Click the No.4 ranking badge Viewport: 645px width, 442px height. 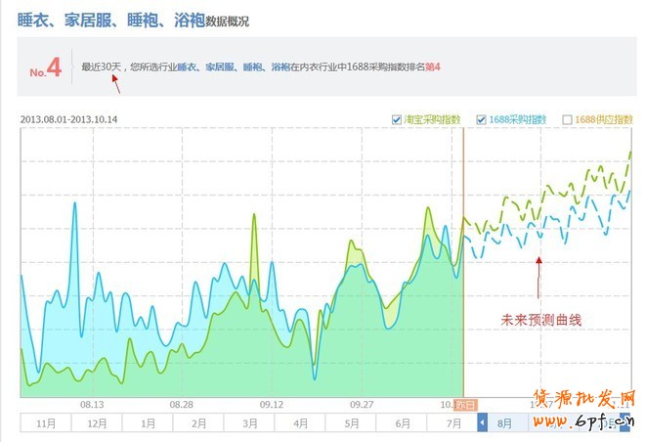pos(45,69)
